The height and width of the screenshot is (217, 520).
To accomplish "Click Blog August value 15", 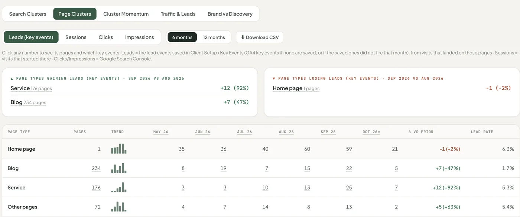I will coord(307,168).
